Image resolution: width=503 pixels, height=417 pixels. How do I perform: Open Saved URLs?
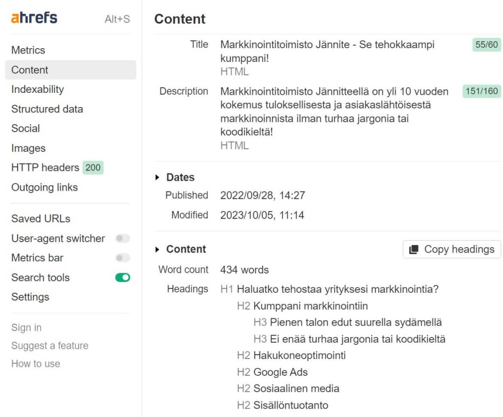click(x=41, y=219)
